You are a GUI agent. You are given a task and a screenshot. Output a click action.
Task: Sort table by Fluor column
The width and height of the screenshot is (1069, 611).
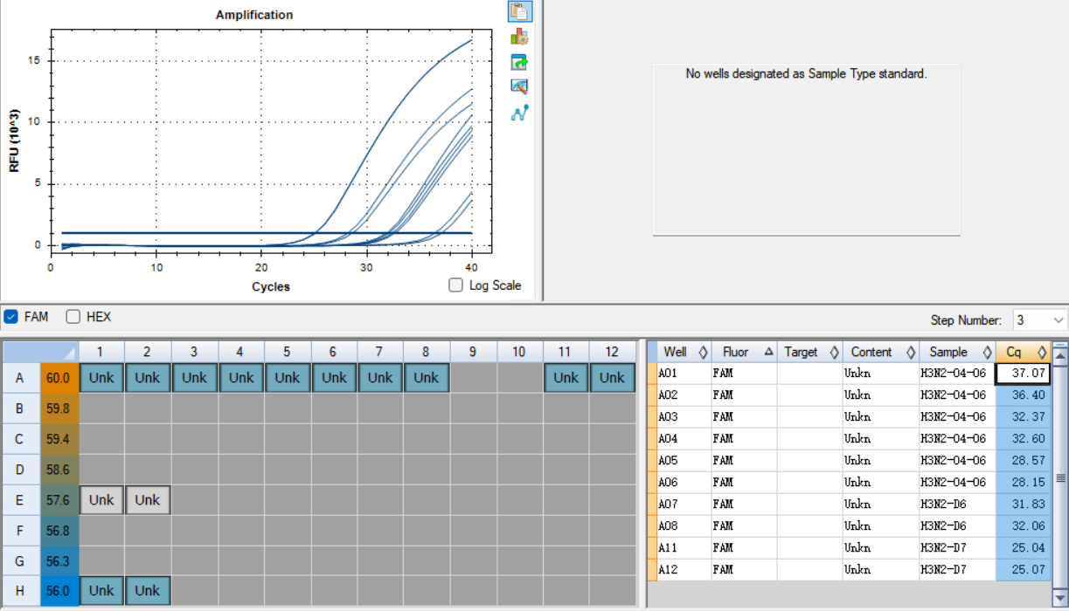[744, 352]
